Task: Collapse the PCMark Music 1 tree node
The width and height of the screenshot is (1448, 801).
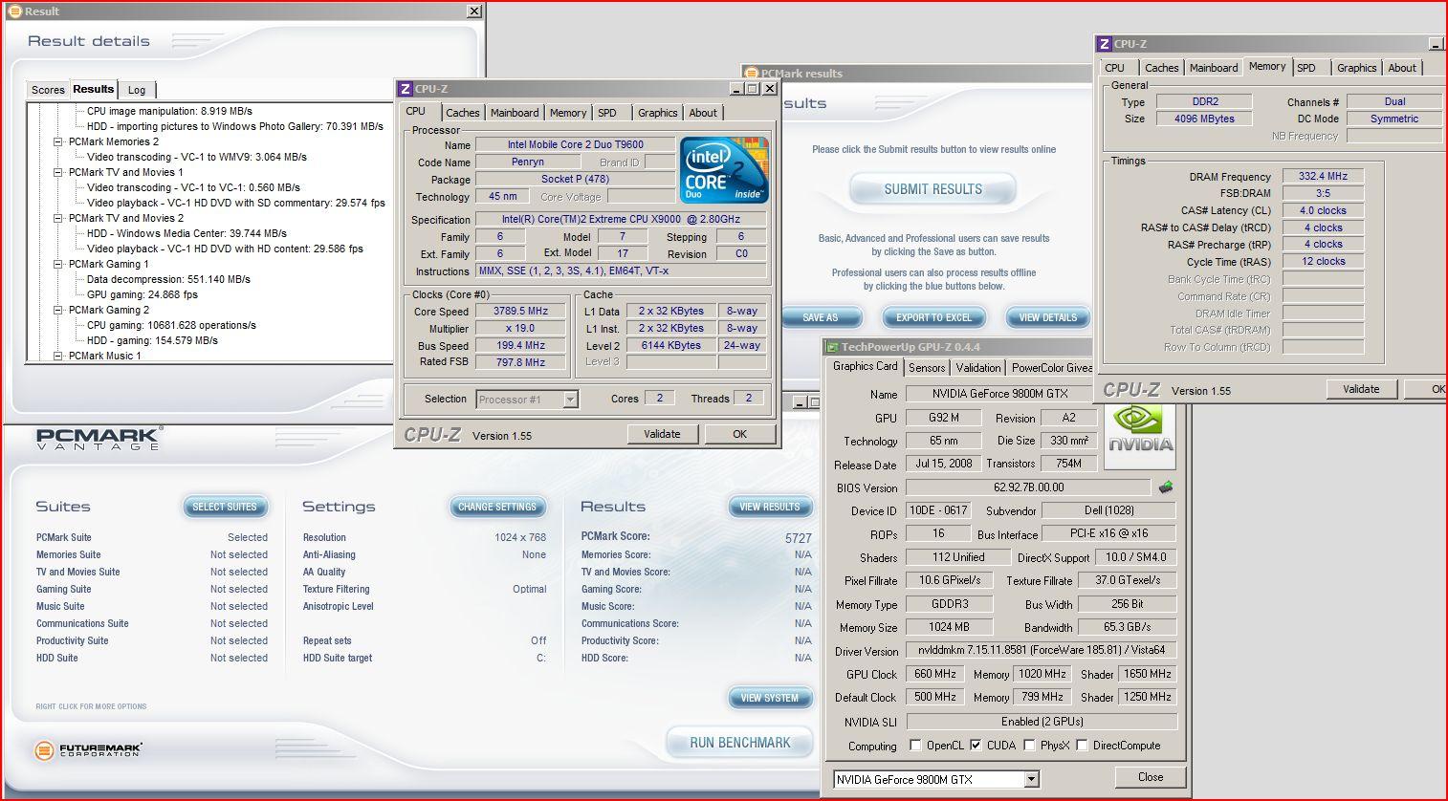Action: (57, 356)
